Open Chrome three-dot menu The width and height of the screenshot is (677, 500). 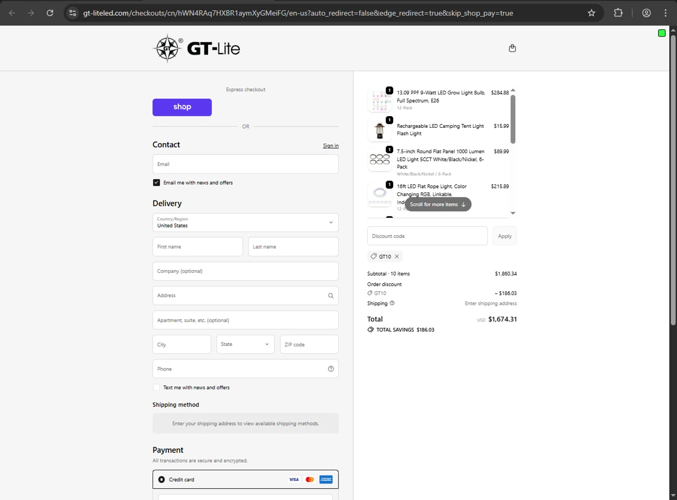tap(665, 13)
